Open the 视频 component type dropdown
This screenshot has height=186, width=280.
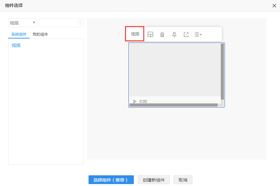(x=23, y=23)
